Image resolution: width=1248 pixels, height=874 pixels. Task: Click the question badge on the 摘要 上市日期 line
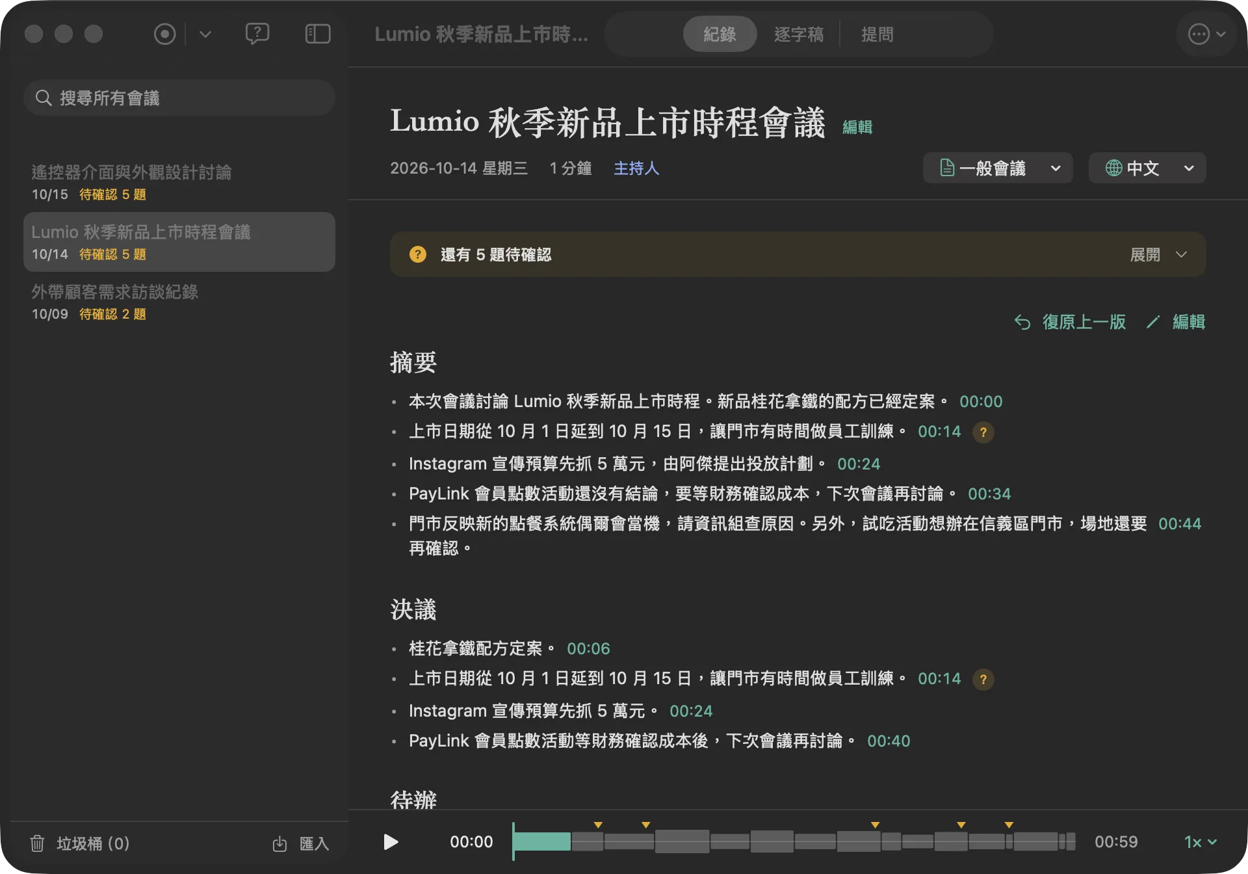coord(983,432)
